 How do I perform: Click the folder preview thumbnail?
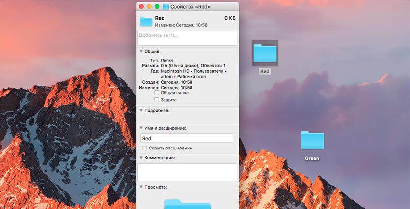[187, 204]
